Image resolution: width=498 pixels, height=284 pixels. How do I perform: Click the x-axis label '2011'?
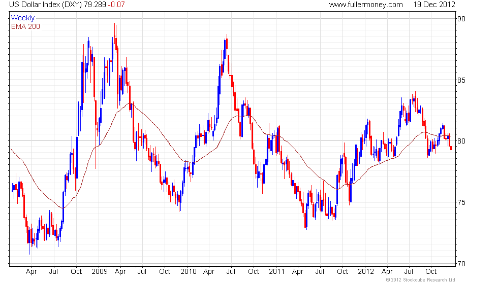(x=276, y=272)
